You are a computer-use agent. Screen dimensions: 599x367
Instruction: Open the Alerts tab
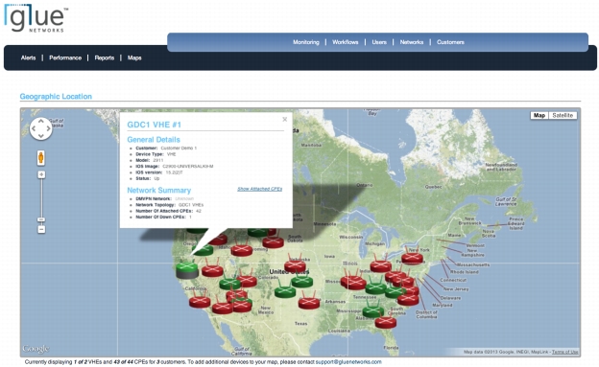pyautogui.click(x=28, y=57)
